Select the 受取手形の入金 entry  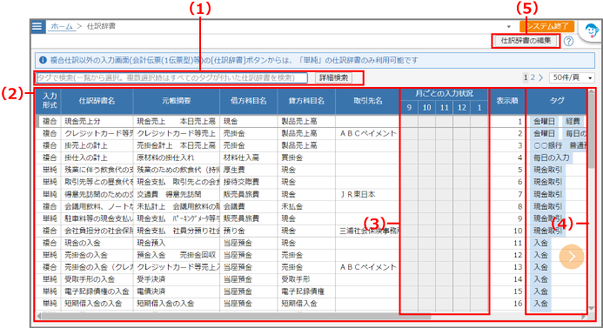[90, 279]
